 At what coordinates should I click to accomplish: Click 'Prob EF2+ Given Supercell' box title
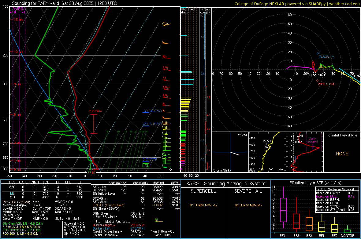335,189
